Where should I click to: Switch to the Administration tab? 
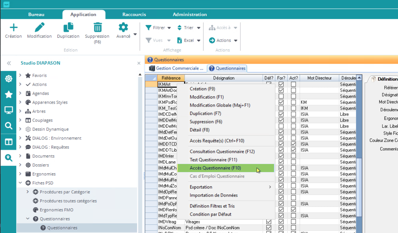[x=190, y=14]
